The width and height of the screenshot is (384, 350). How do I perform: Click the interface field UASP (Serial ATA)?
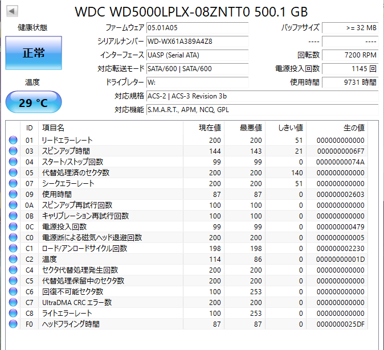pyautogui.click(x=197, y=55)
